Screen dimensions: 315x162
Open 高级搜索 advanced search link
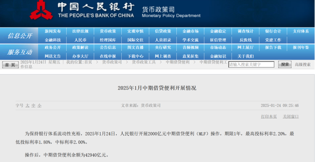pyautogui.click(x=302, y=65)
